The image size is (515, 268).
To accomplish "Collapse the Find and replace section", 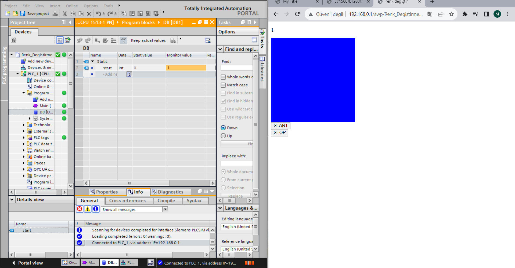I will (220, 49).
